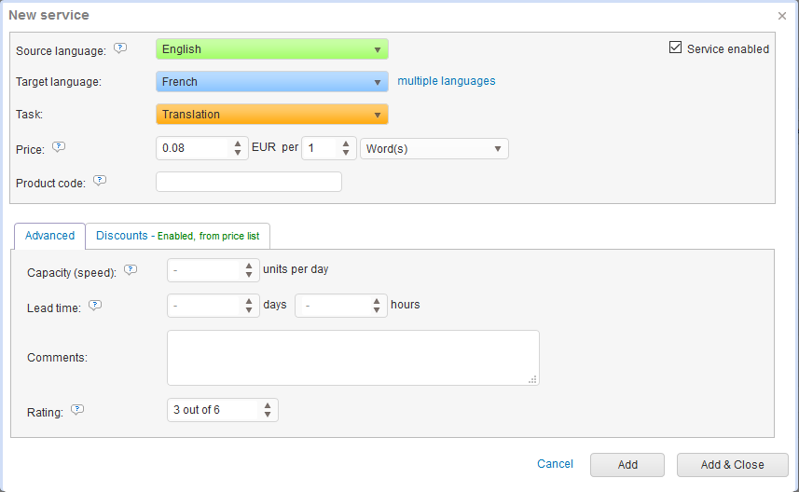The image size is (799, 492).
Task: Switch to the Discounts tab
Action: click(177, 236)
